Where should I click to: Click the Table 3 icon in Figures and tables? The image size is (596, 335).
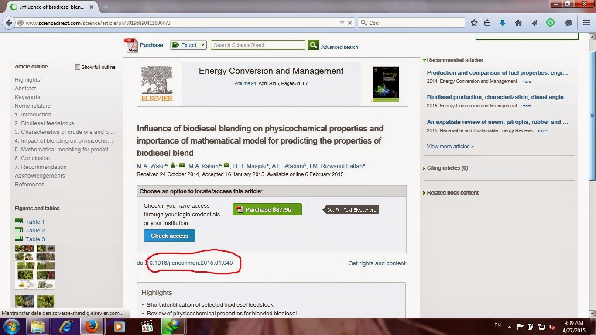click(19, 239)
